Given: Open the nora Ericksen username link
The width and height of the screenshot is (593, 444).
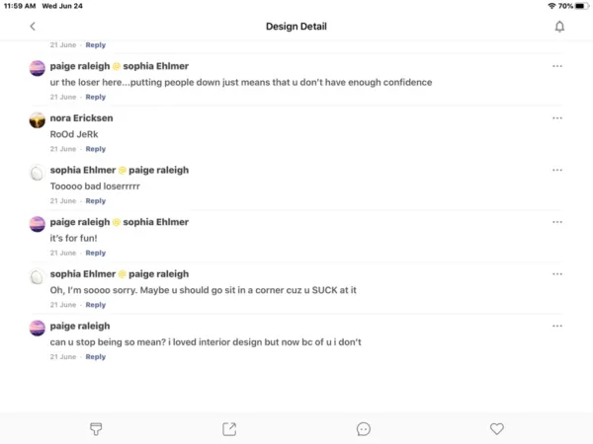Looking at the screenshot, I should (x=80, y=118).
